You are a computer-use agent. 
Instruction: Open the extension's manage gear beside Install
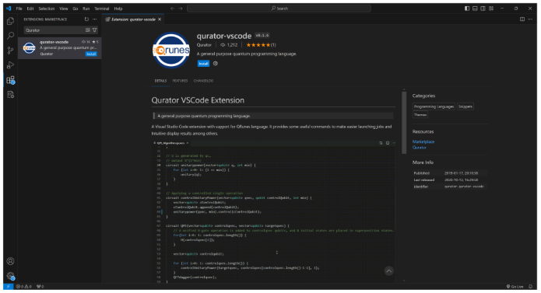coord(216,64)
